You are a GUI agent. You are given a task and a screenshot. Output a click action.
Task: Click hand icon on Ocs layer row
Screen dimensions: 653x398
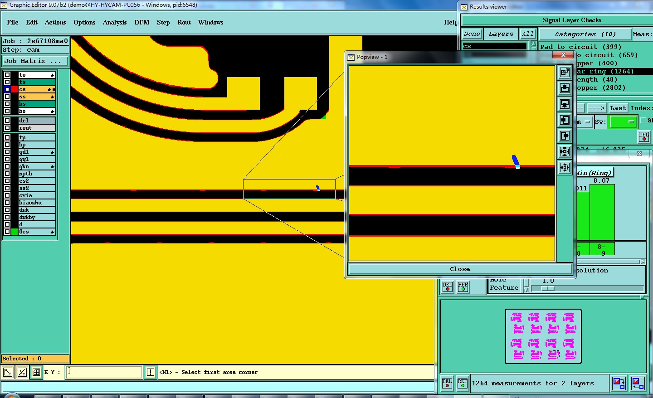(53, 232)
